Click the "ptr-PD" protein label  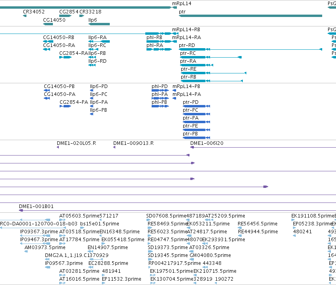pos(190,102)
